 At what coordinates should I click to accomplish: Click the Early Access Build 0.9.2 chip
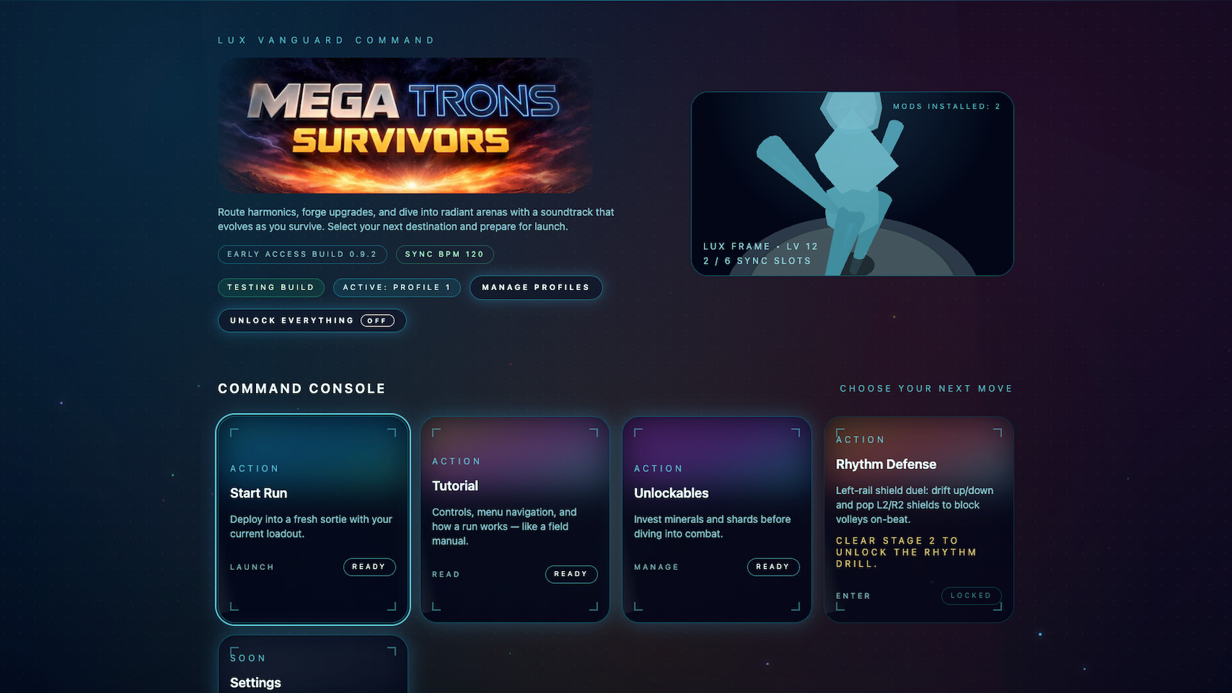pos(302,254)
